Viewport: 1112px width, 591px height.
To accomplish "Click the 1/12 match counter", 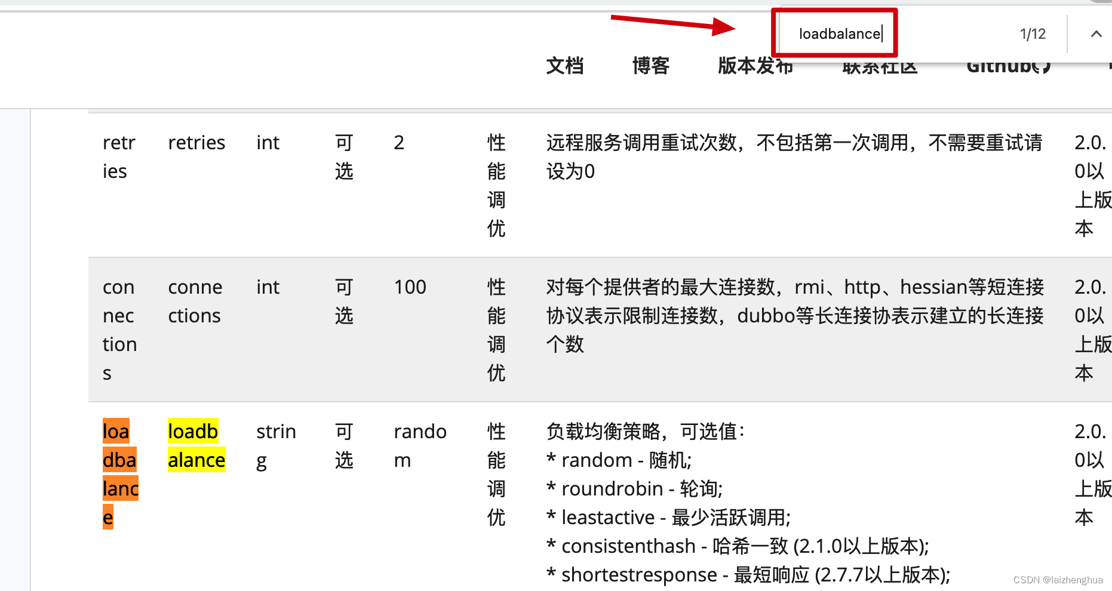I will click(1033, 34).
